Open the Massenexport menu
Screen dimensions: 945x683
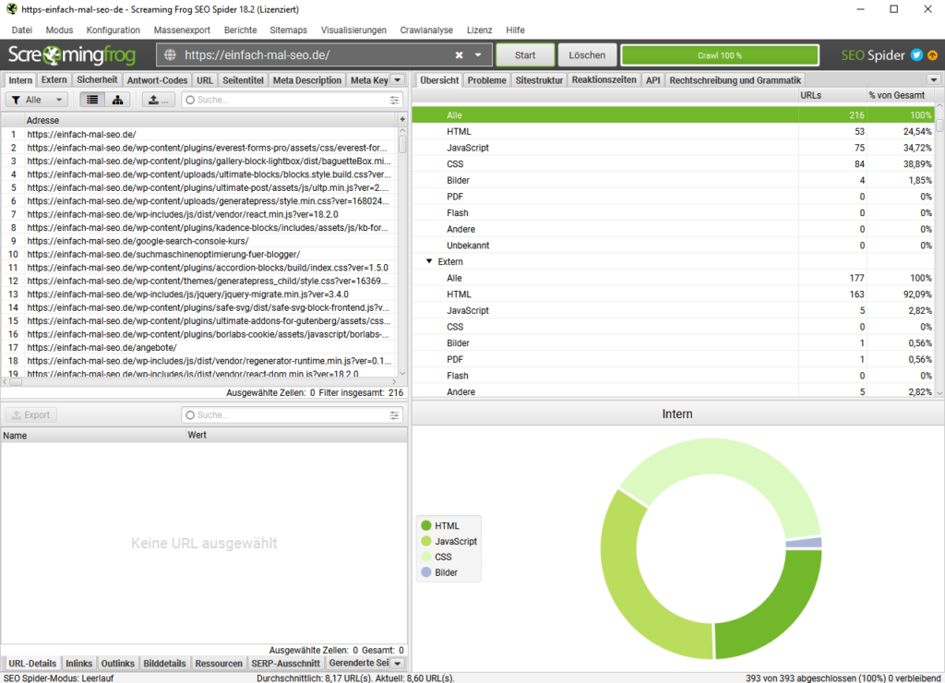(182, 30)
